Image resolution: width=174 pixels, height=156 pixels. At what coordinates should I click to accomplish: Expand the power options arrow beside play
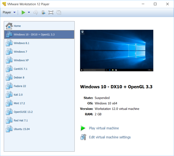pyautogui.click(x=29, y=12)
